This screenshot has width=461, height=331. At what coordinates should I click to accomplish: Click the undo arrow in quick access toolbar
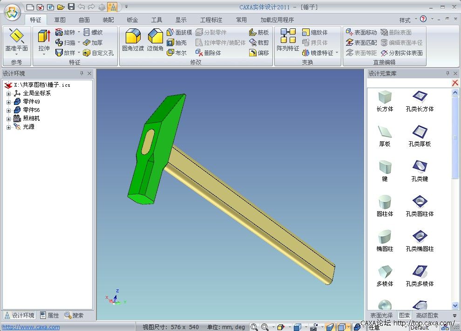81,7
